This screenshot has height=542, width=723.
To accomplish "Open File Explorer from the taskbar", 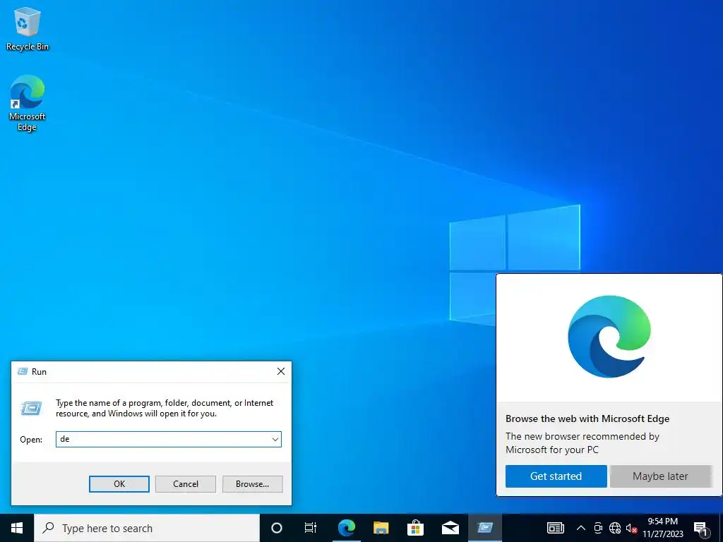I will [381, 528].
